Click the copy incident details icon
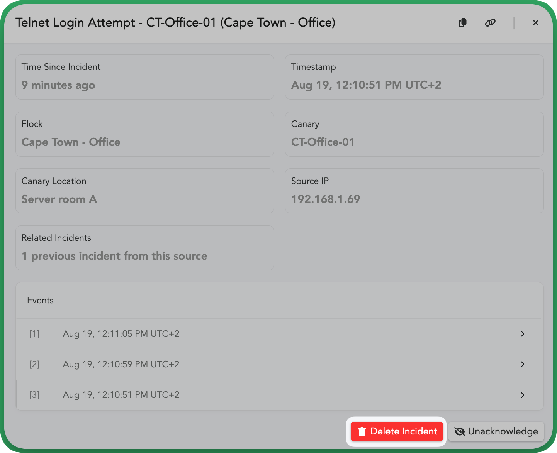This screenshot has width=557, height=453. tap(462, 23)
